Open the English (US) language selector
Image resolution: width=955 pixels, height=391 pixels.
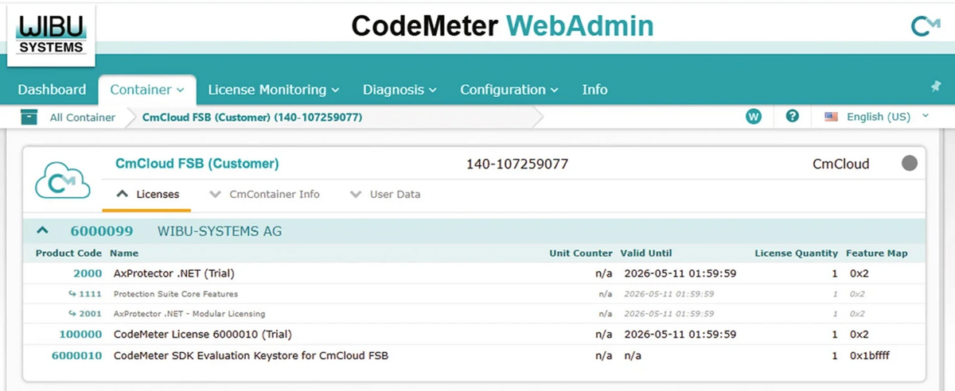point(879,117)
